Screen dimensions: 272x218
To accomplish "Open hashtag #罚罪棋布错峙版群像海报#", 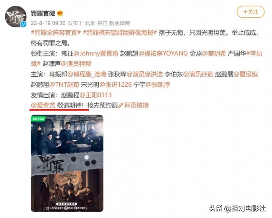I will click(x=120, y=33).
